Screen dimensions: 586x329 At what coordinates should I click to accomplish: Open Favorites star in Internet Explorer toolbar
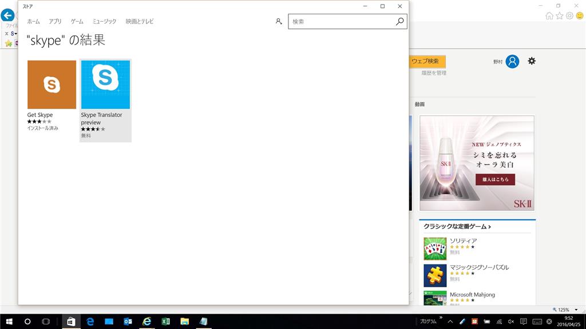pos(560,15)
